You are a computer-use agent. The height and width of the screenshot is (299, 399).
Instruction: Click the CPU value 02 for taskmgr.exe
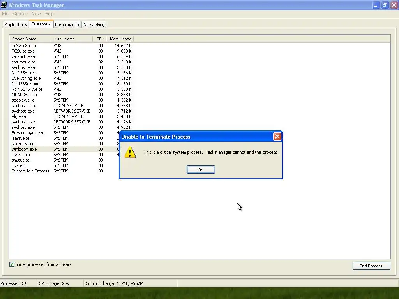(101, 62)
